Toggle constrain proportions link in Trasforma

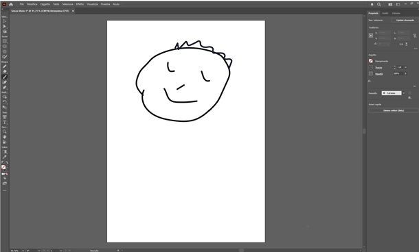[x=415, y=36]
